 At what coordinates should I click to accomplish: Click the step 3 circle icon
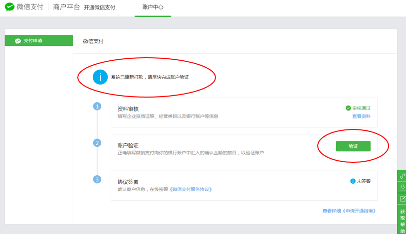[x=97, y=179]
